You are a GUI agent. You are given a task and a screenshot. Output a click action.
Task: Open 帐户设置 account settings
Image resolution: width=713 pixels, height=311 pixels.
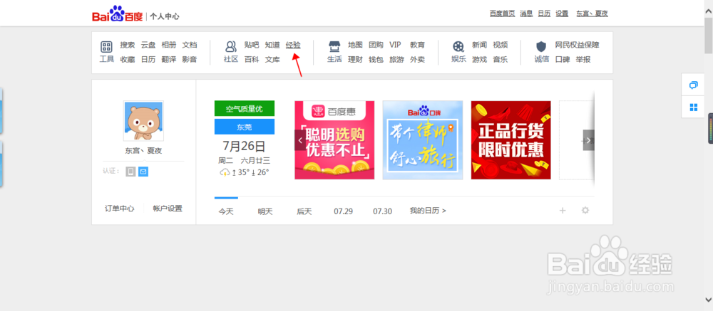point(168,209)
